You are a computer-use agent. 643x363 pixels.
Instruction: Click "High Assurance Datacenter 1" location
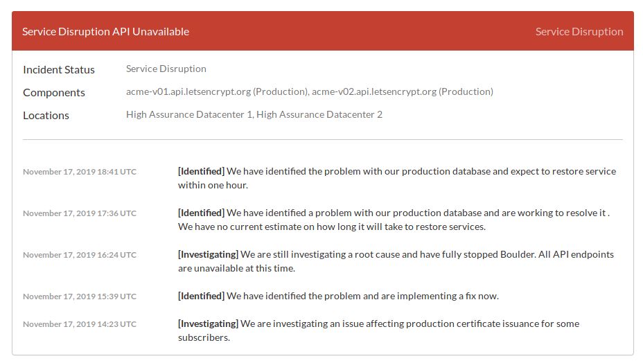[x=189, y=114]
